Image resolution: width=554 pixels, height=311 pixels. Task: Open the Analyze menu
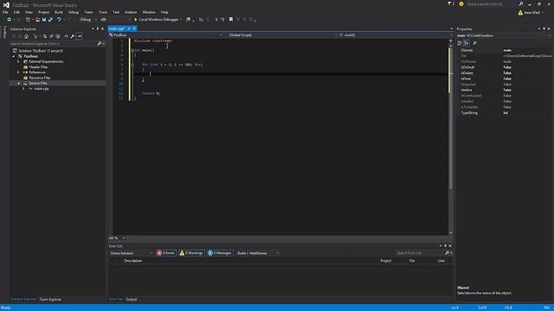coord(131,12)
